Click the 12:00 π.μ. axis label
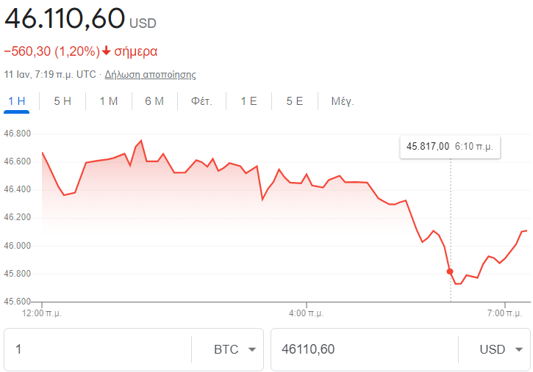Screen dimensions: 533x372 pyautogui.click(x=42, y=313)
